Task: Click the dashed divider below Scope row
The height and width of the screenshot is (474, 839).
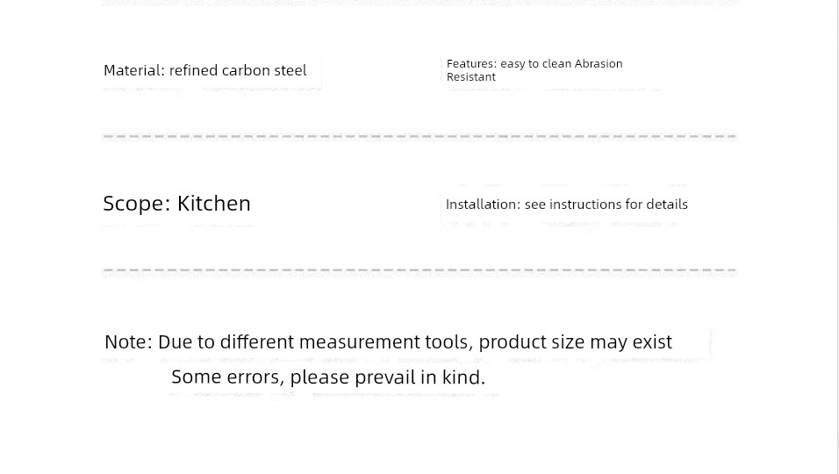Action: pyautogui.click(x=419, y=270)
